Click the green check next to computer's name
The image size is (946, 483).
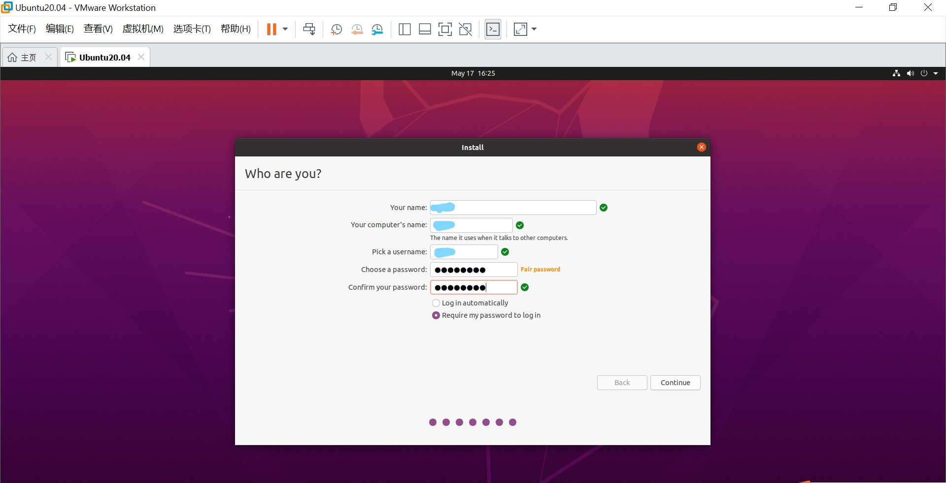(x=520, y=225)
